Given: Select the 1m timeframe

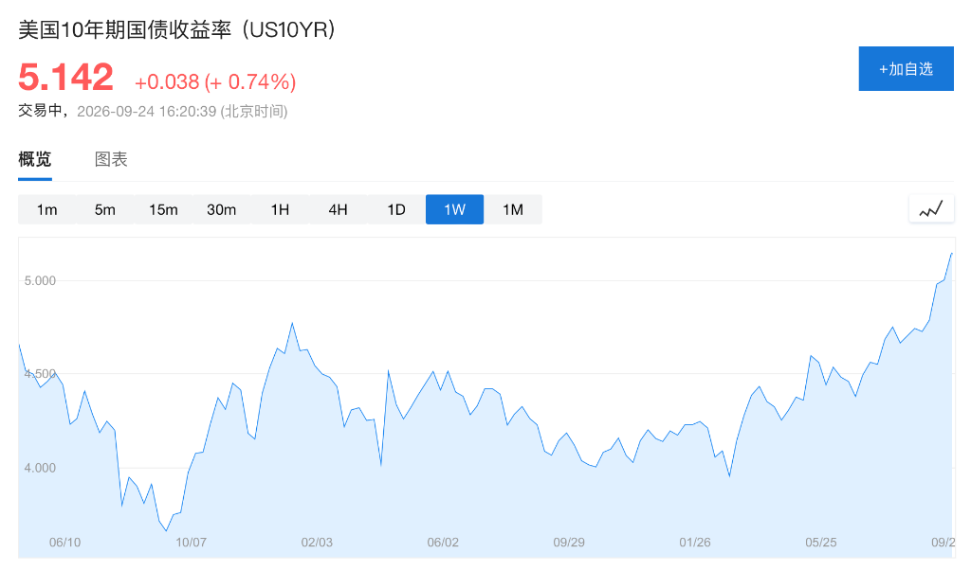Looking at the screenshot, I should (47, 209).
